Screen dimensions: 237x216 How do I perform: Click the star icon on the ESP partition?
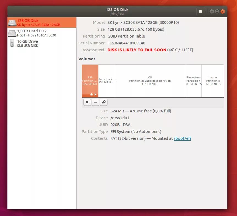point(92,95)
